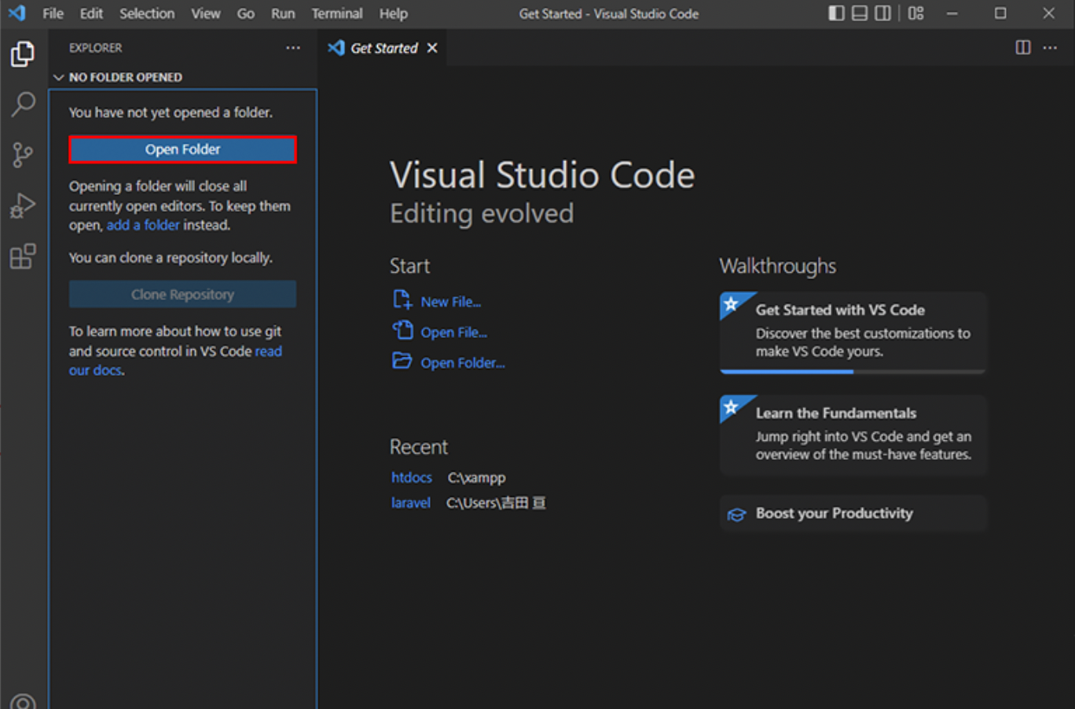Click the New File icon under Start
1075x709 pixels.
[402, 299]
